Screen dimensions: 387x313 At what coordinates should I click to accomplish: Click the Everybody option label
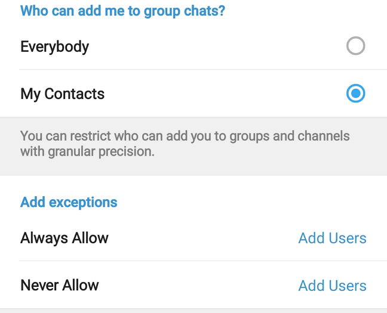(x=54, y=47)
